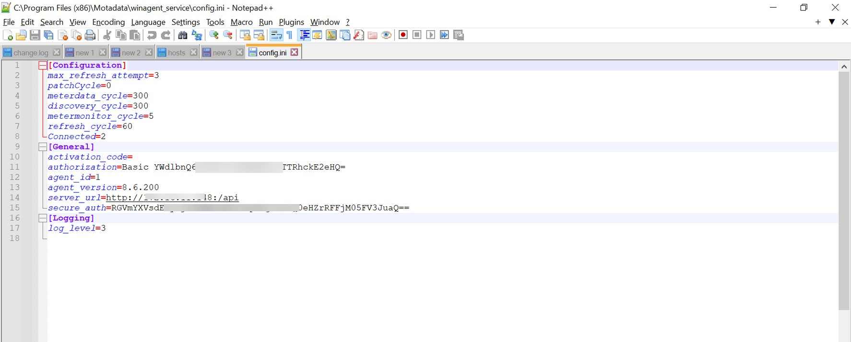Screen dimensions: 851x342
Task: Open the Encoding menu
Action: tap(108, 22)
